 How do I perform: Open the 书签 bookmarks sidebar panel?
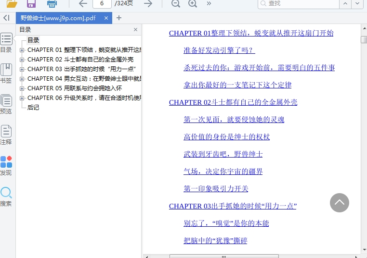(6, 73)
